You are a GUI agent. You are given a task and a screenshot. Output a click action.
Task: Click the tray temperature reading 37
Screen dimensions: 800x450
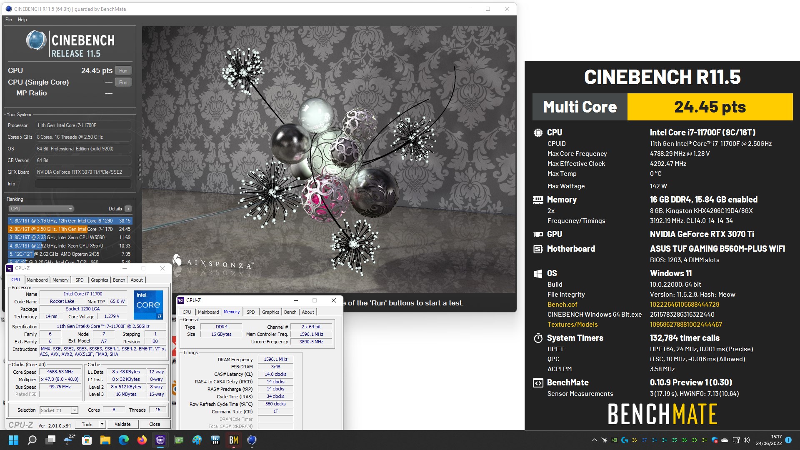point(644,440)
